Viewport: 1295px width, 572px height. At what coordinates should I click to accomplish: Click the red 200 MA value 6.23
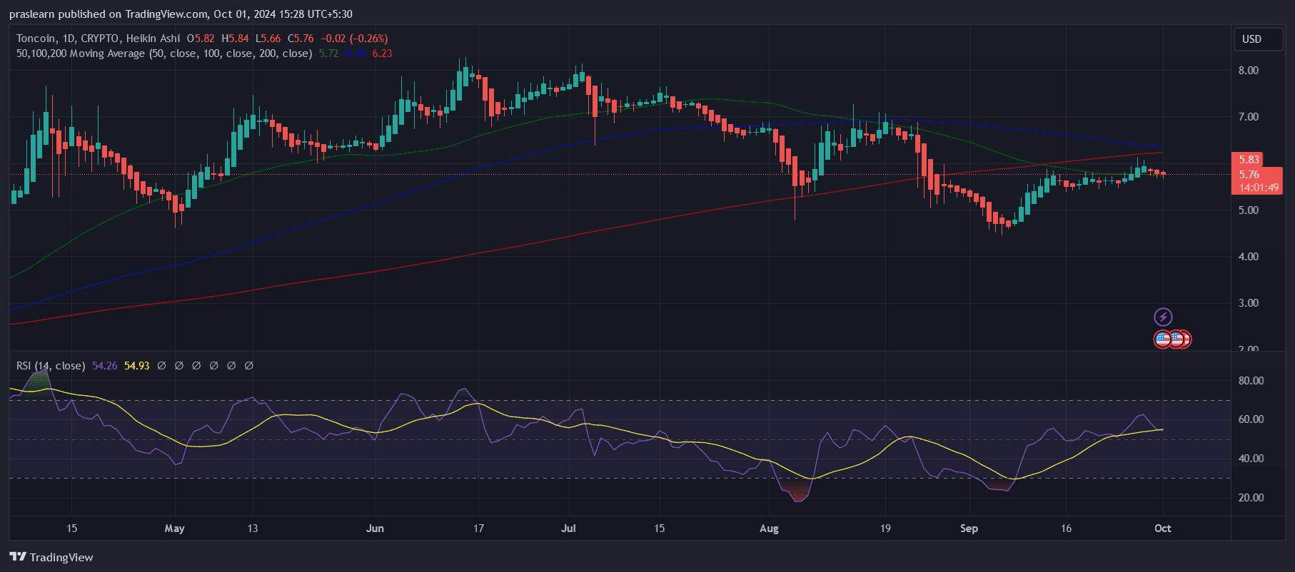click(382, 53)
